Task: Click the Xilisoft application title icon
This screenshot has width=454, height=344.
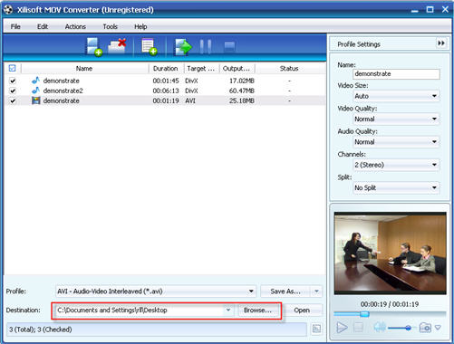Action: coord(8,9)
